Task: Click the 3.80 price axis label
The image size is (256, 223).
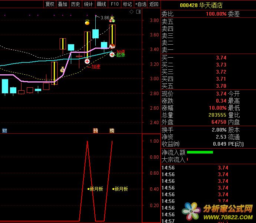Action: tap(154, 20)
